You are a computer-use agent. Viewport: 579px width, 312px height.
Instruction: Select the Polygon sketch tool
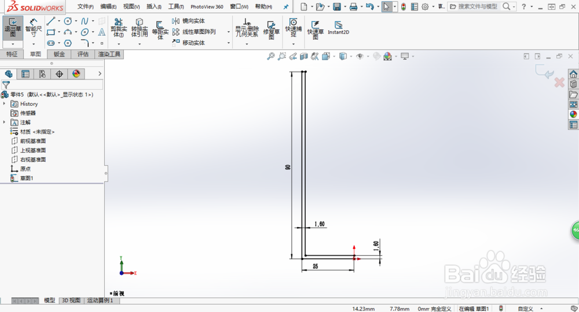68,43
